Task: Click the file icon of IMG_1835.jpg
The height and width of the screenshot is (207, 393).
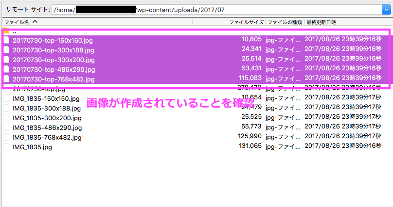Action: 6,147
